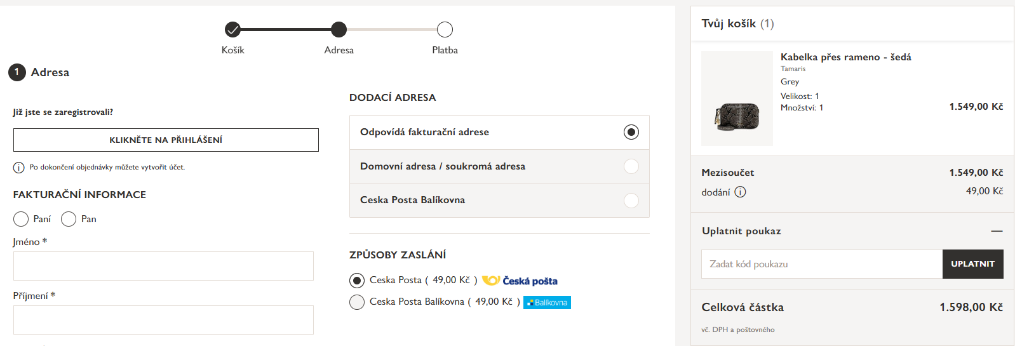The height and width of the screenshot is (346, 1015).
Task: Select the Paní radio button
Action: point(21,219)
